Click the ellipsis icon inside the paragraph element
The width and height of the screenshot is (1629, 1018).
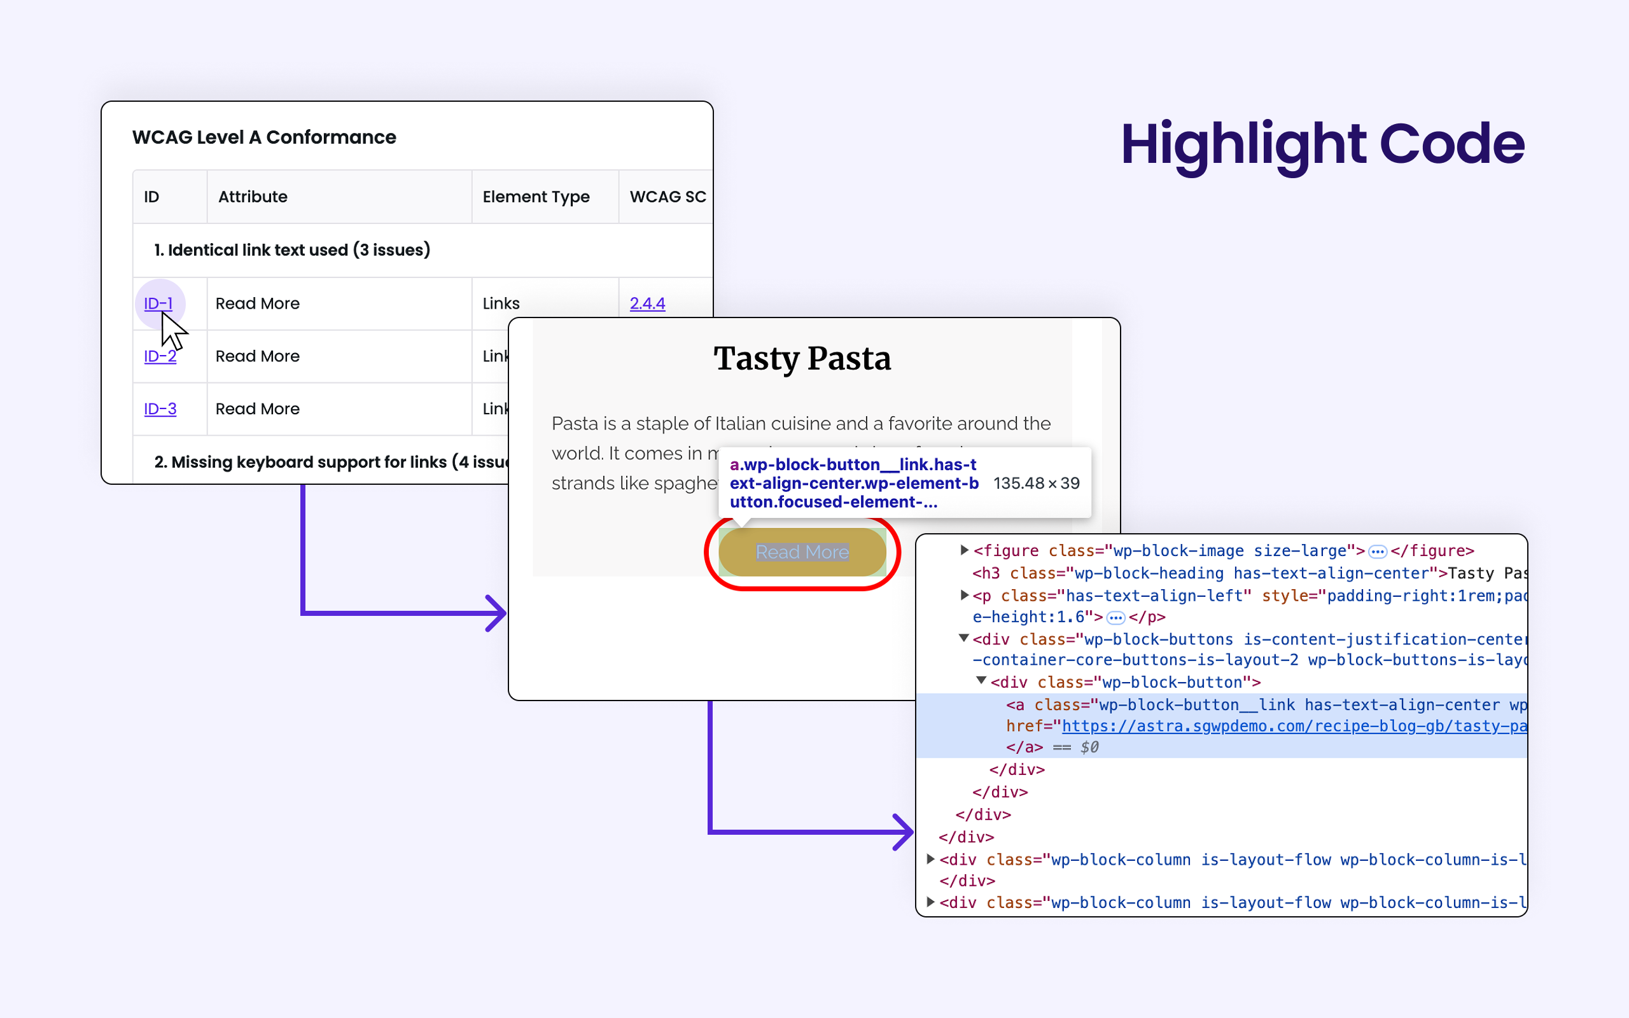click(1115, 617)
